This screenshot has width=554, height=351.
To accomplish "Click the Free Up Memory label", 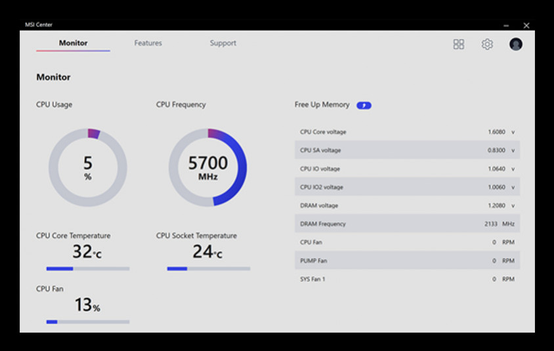I will tap(322, 105).
